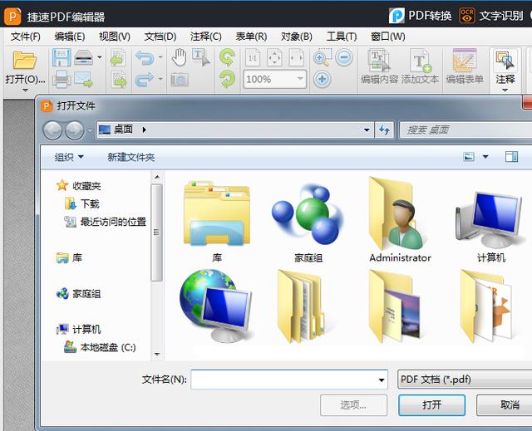Click the Redo arrow icon
The image size is (532, 431).
[145, 79]
